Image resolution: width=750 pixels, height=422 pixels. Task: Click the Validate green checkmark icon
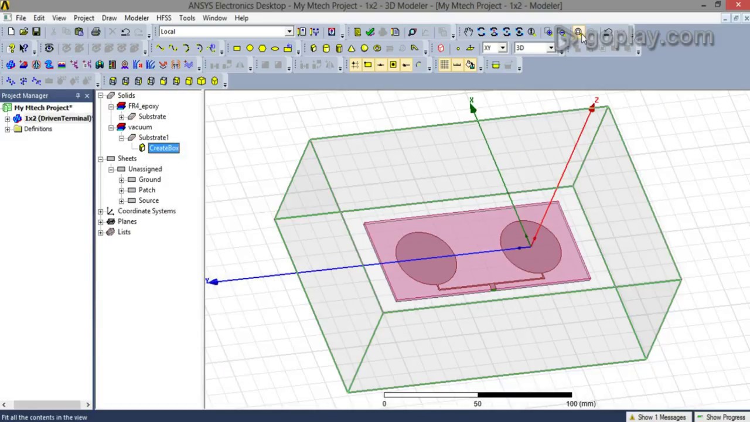(x=370, y=32)
